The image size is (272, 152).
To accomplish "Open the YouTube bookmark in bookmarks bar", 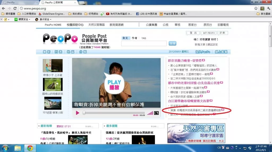I will (x=119, y=14).
